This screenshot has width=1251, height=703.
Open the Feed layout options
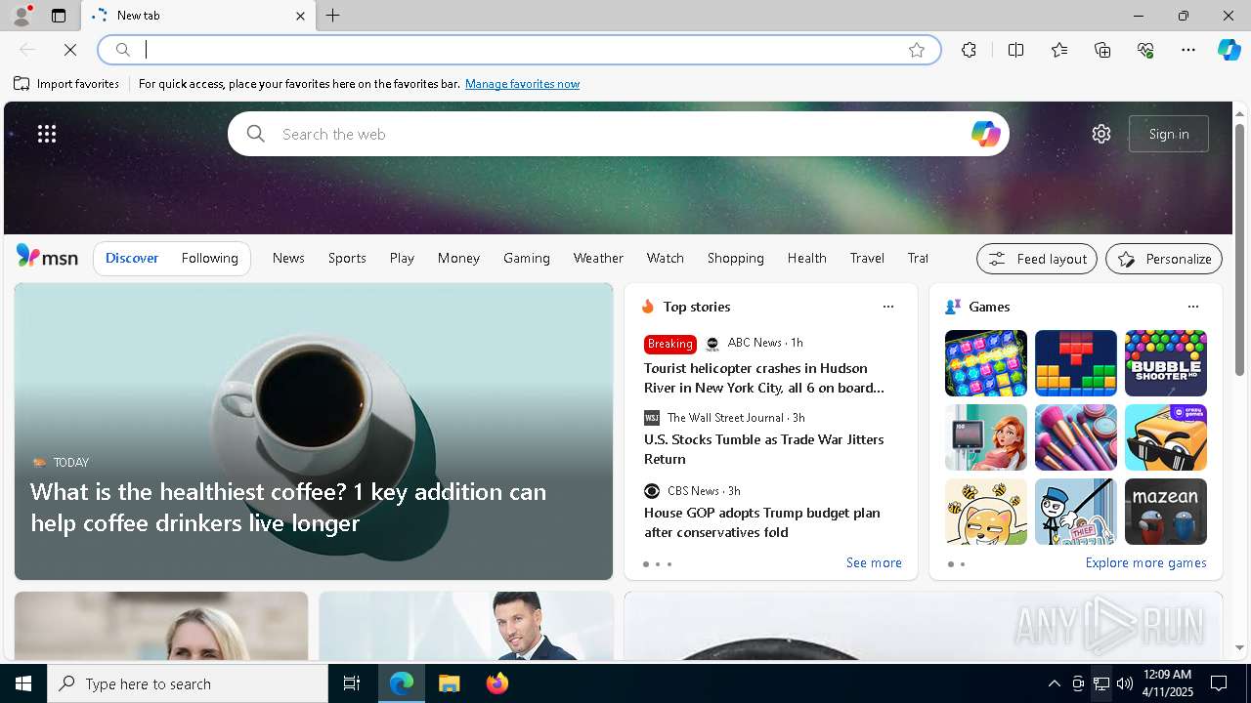[1037, 259]
